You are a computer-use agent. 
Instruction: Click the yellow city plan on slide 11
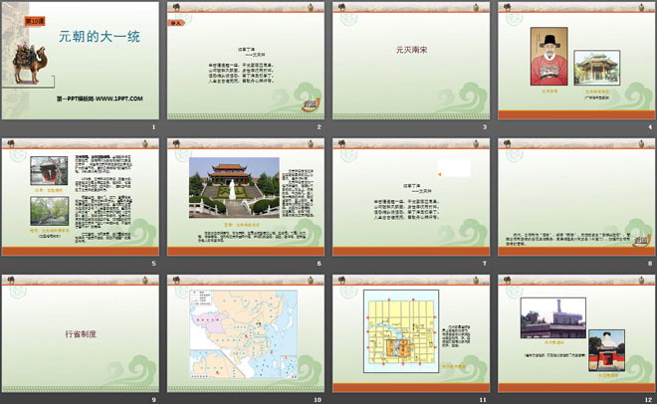coord(401,331)
